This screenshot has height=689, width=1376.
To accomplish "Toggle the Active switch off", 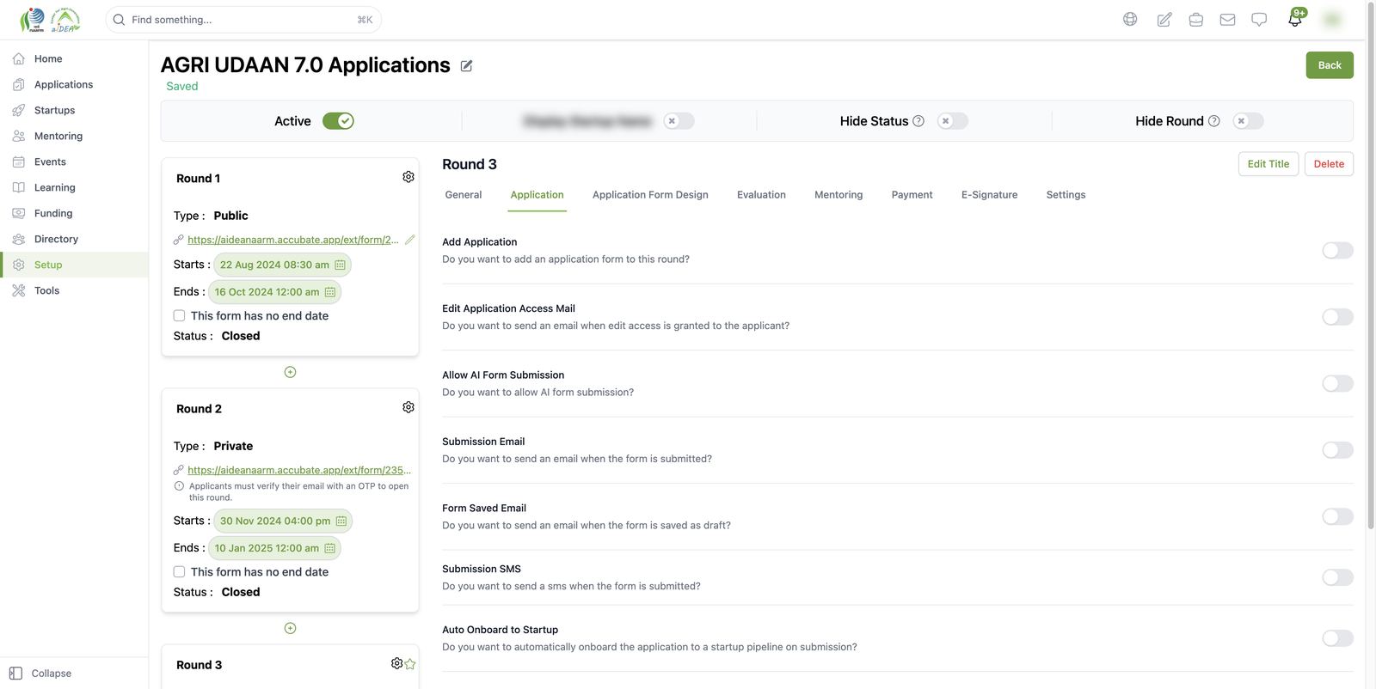I will [x=338, y=121].
